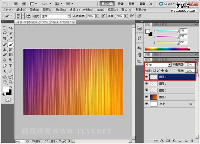
Task: Select the Pen tool
Action: tap(5, 66)
